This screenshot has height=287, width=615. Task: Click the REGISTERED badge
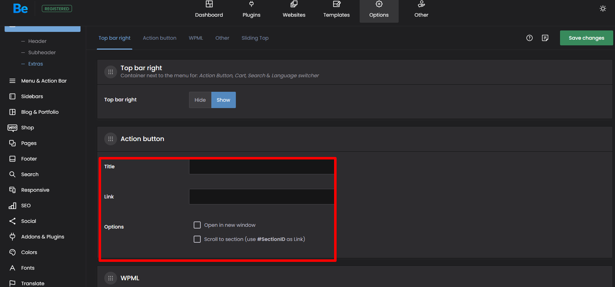[x=57, y=9]
